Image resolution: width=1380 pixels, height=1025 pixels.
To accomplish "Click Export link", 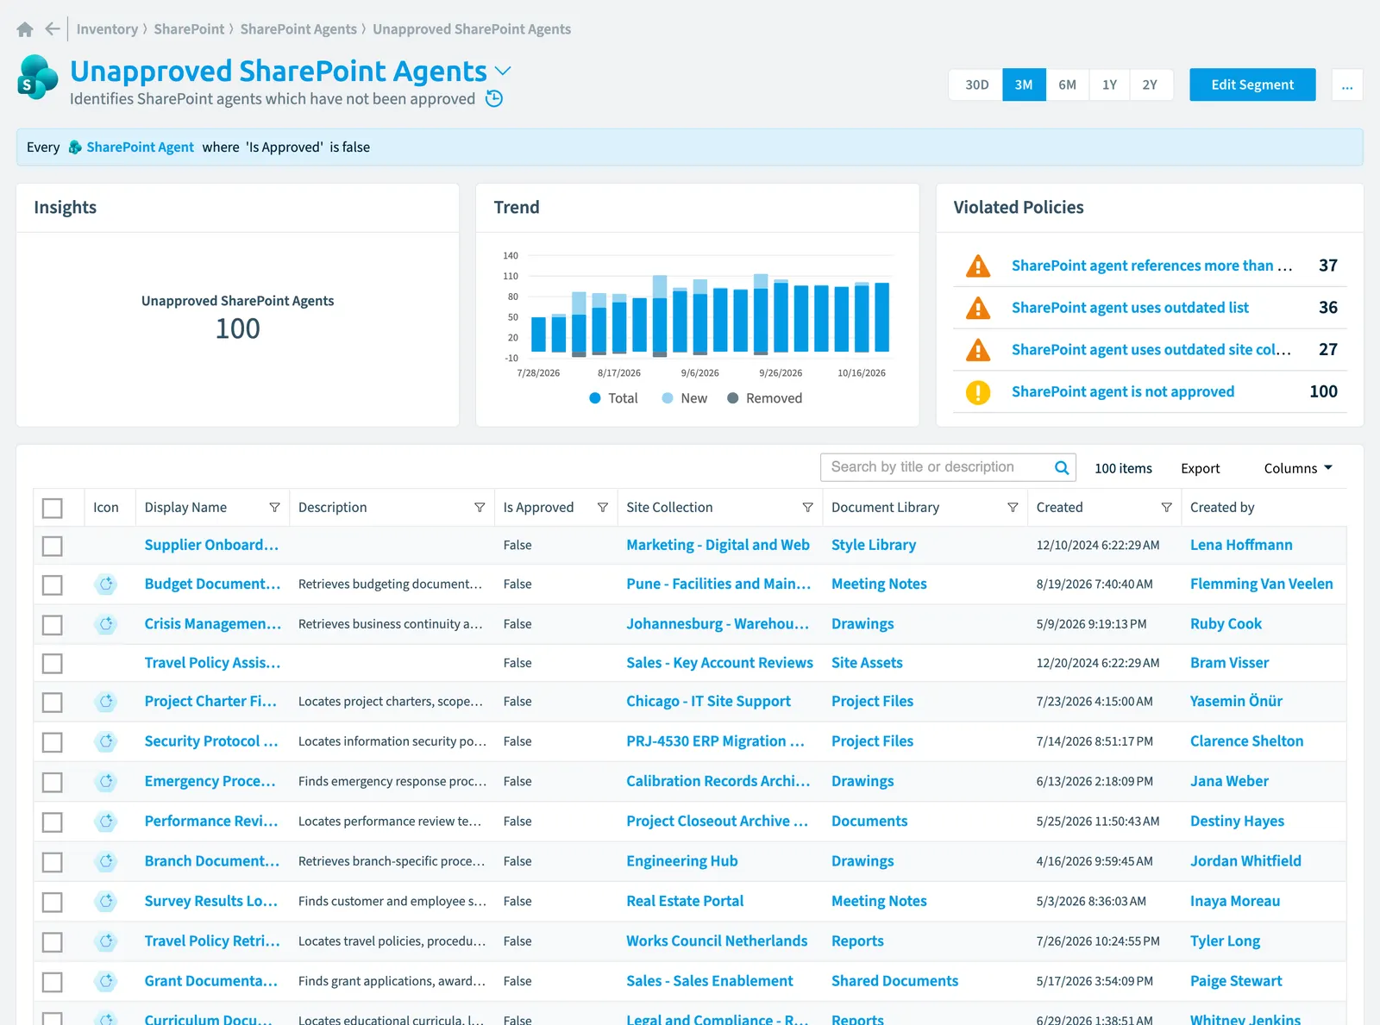I will [x=1200, y=468].
